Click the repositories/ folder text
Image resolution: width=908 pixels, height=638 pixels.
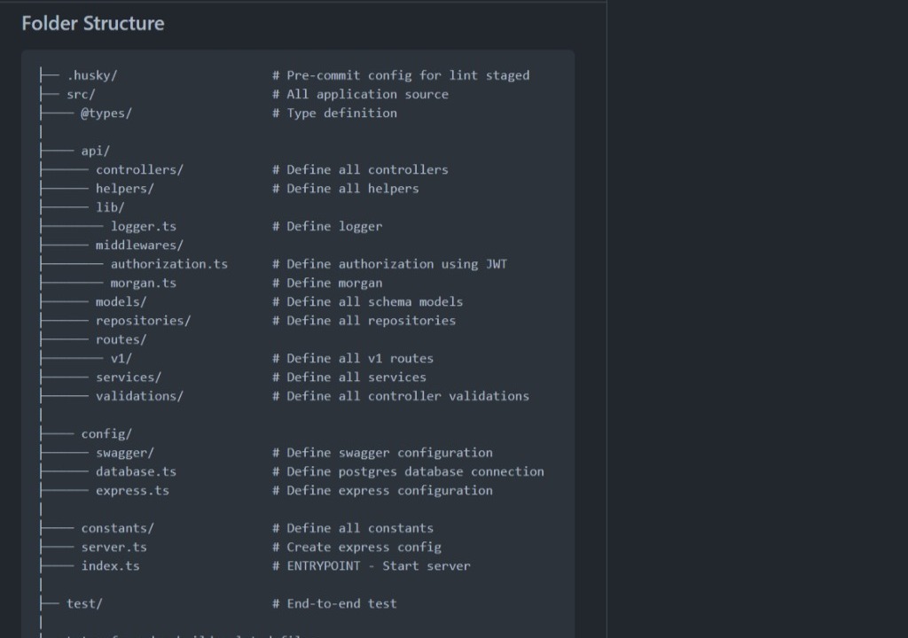click(143, 321)
